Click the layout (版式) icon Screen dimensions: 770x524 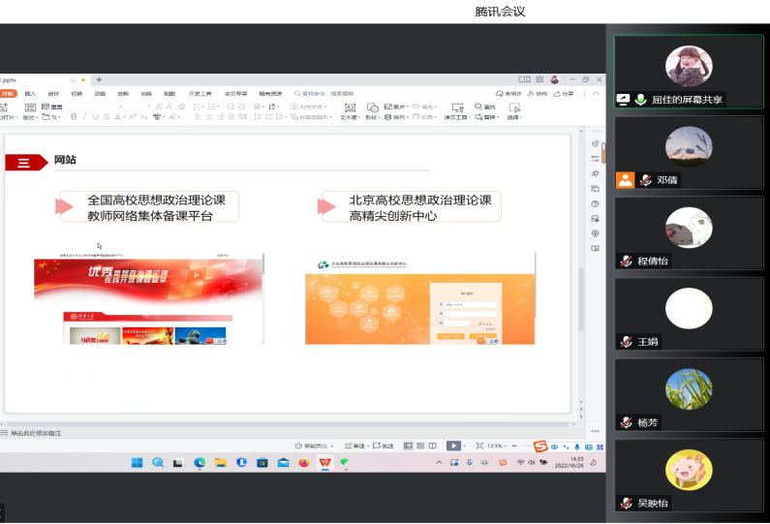click(30, 108)
